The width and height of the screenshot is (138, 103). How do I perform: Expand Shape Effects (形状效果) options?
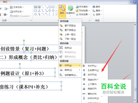pos(83,14)
